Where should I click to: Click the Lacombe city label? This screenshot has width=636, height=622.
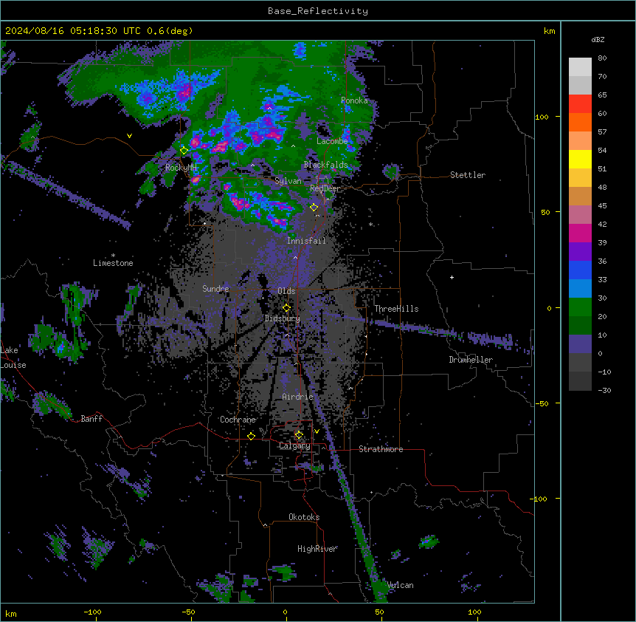[x=332, y=141]
